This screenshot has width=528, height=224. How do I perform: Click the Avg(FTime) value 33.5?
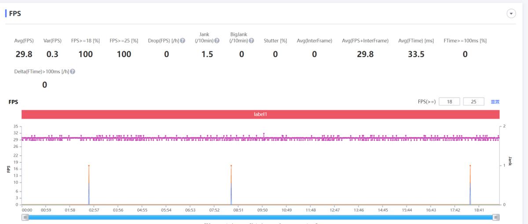tap(416, 54)
